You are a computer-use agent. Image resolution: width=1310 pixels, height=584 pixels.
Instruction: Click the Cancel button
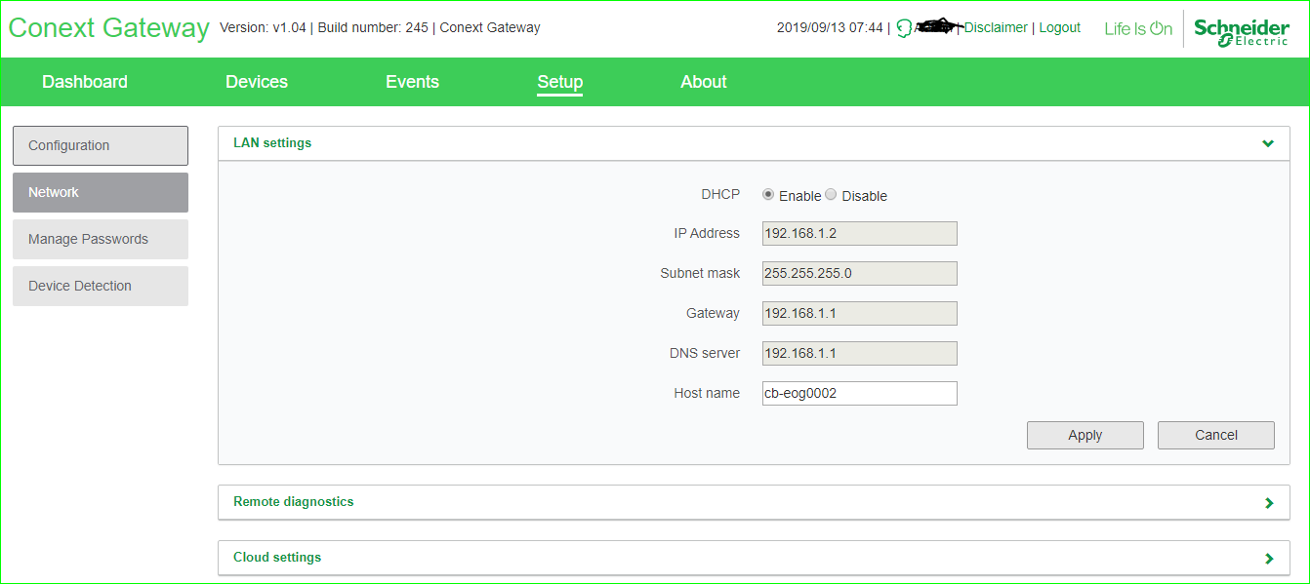[1216, 435]
